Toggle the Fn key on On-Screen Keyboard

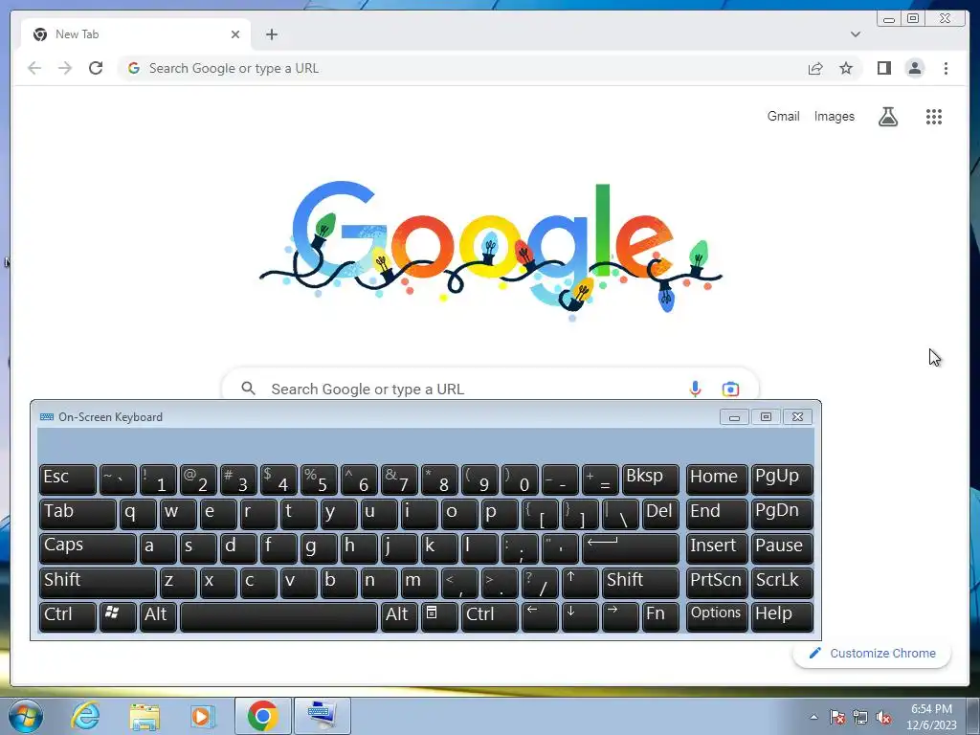coord(660,617)
